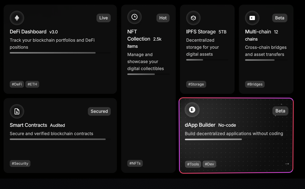
Task: Click the DeFi Dashboard progress bar
Action: pos(60,53)
